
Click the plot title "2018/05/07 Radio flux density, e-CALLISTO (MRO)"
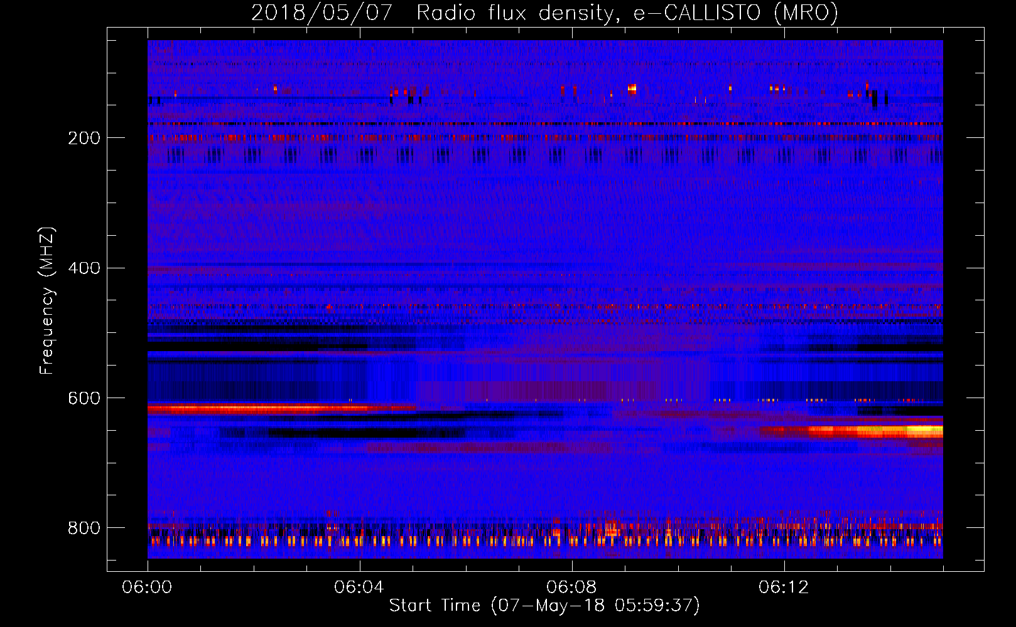point(544,13)
